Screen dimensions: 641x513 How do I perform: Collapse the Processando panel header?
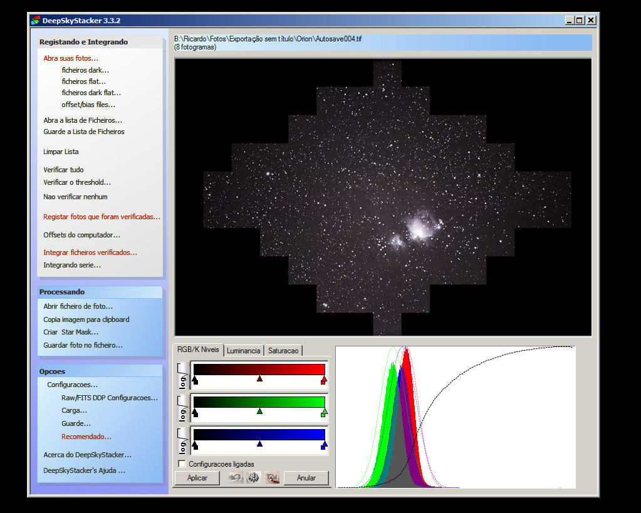point(100,292)
